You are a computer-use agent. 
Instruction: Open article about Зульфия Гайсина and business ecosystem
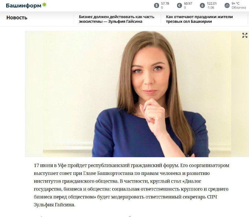pos(116,19)
